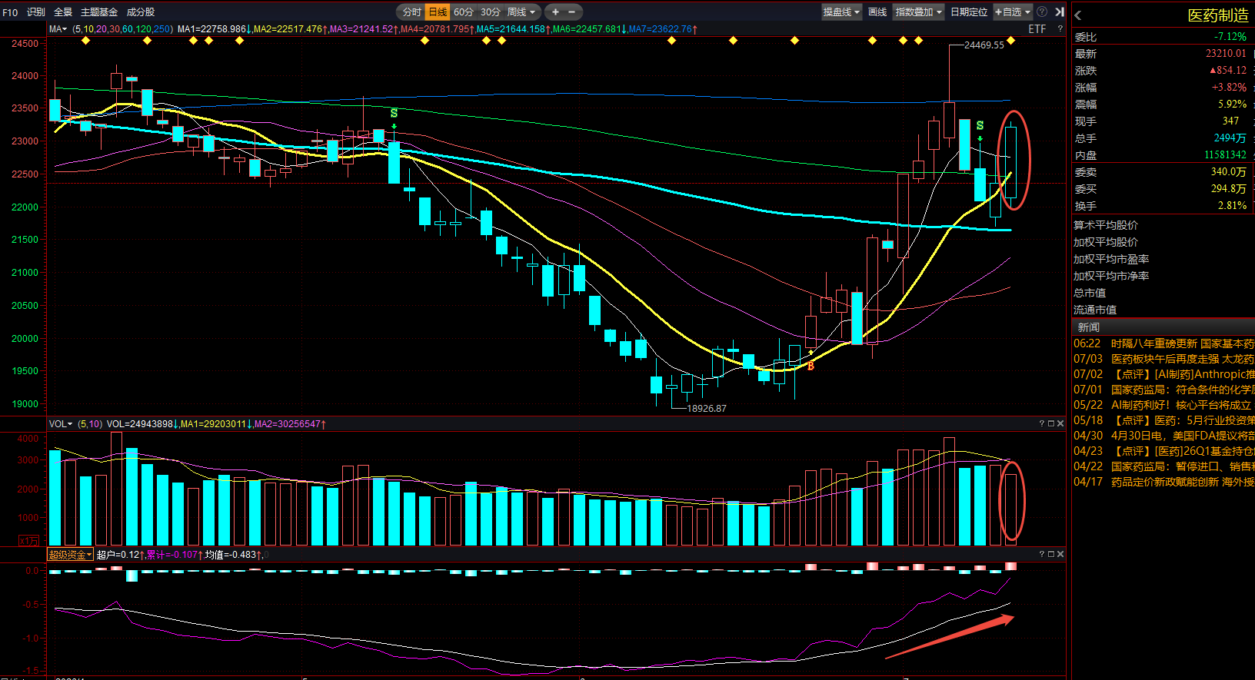The height and width of the screenshot is (680, 1255).
Task: Click the 日期定位 button
Action: click(x=969, y=12)
